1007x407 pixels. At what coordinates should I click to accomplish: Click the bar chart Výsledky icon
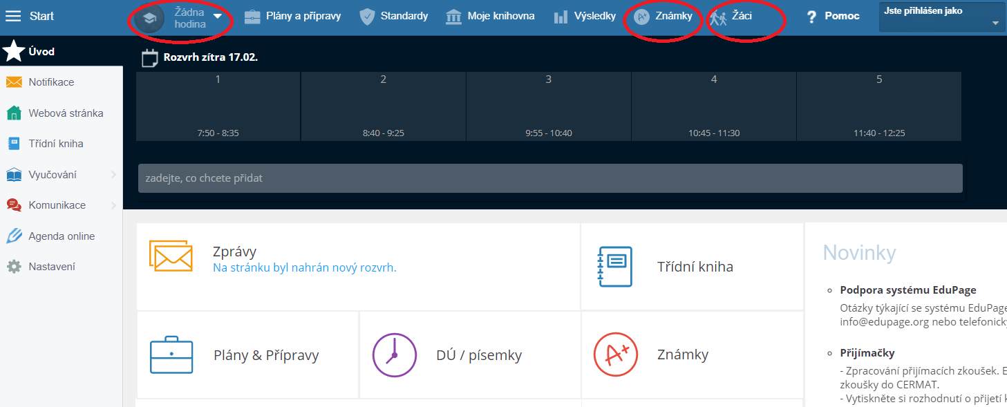coord(561,17)
